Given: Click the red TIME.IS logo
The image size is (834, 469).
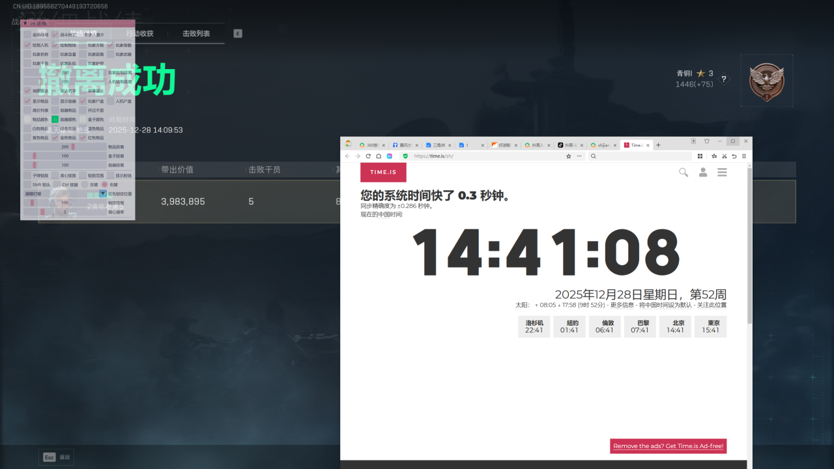Looking at the screenshot, I should [x=383, y=173].
